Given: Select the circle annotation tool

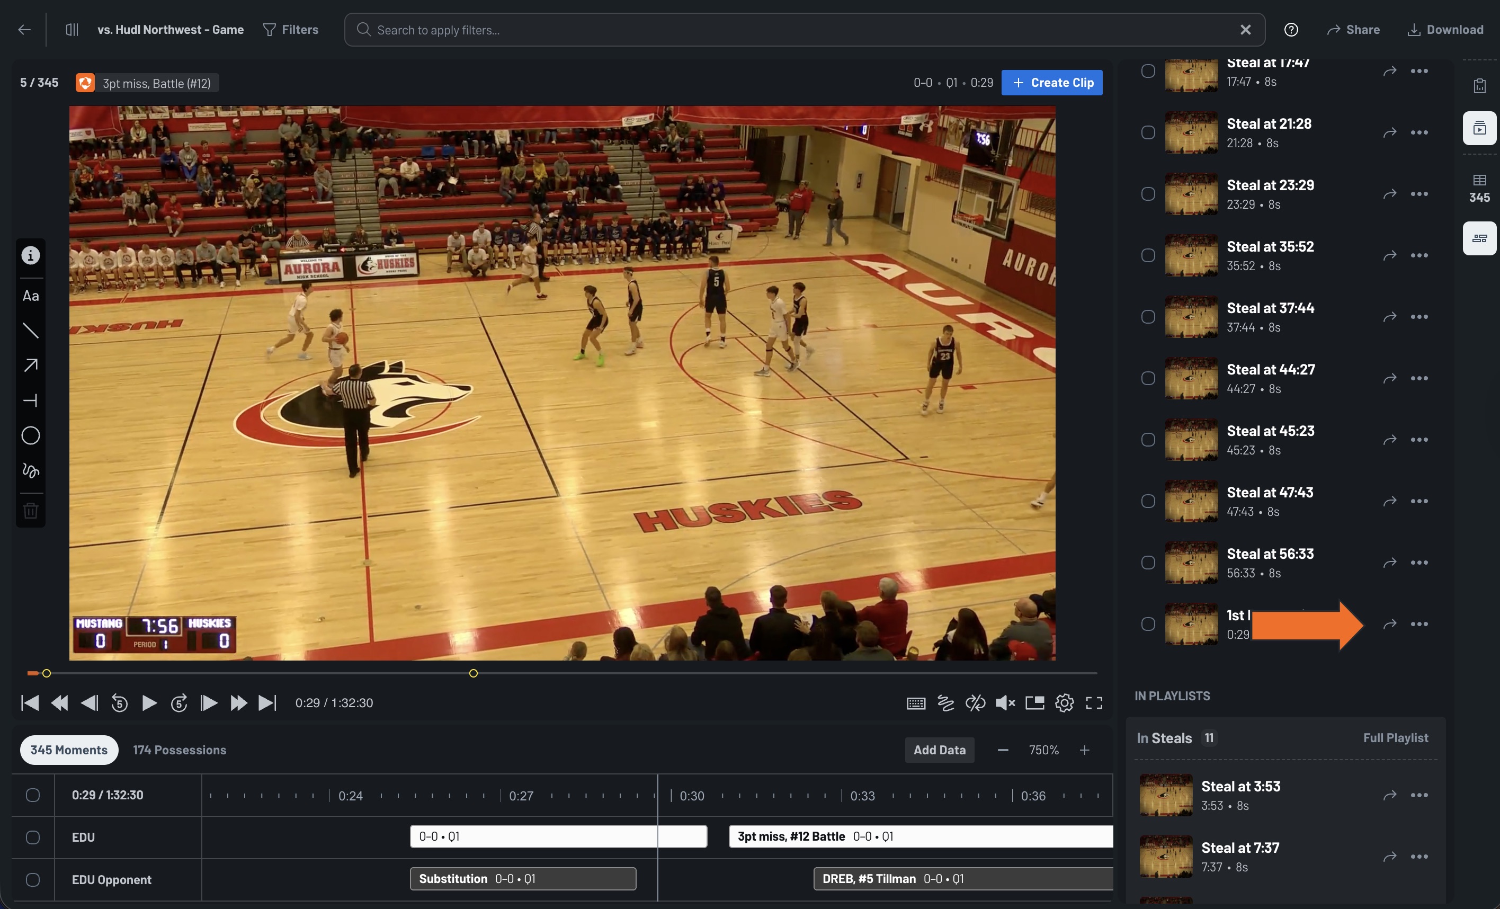Looking at the screenshot, I should (x=30, y=435).
